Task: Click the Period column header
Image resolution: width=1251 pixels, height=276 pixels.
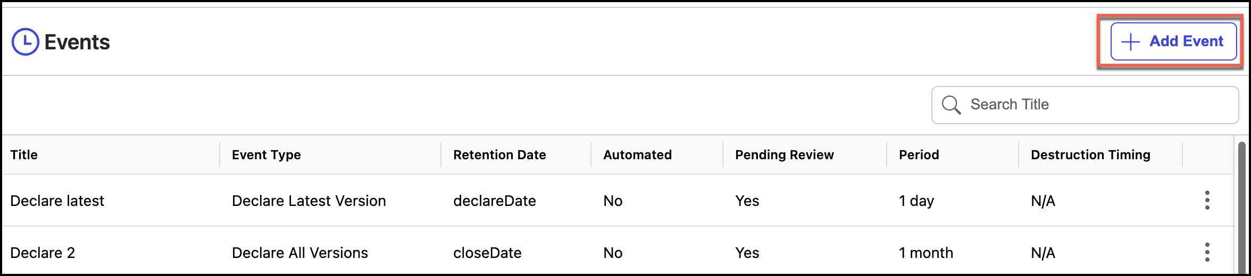Action: (919, 155)
